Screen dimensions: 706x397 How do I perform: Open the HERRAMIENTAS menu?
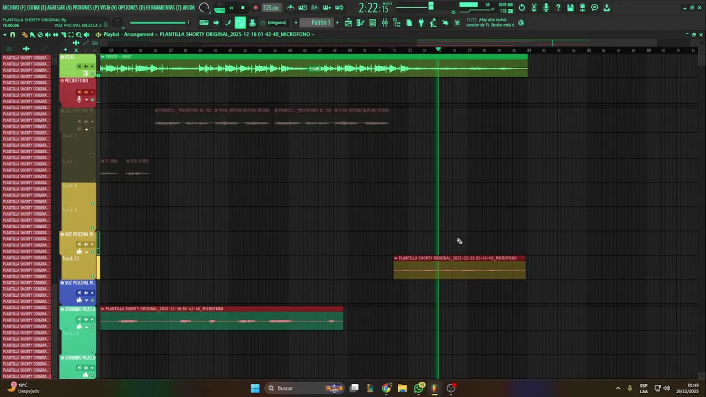click(165, 8)
